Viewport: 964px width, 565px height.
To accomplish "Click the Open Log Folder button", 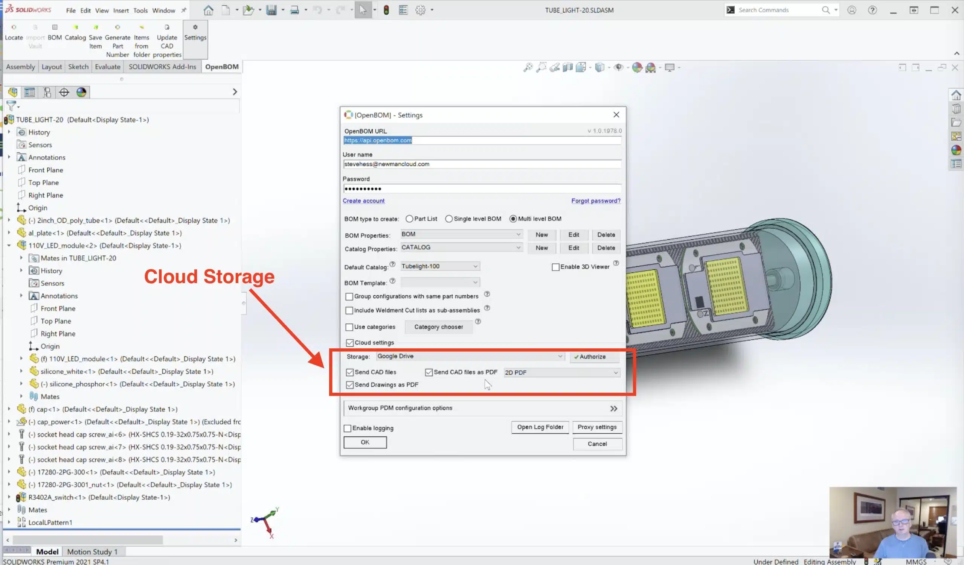I will point(540,427).
